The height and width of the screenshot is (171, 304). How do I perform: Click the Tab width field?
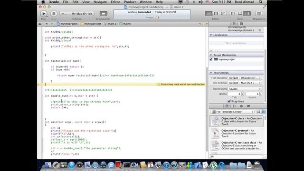[234, 94]
